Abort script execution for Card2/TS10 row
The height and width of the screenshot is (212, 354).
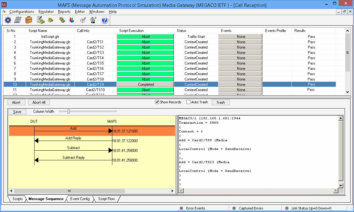(x=145, y=90)
